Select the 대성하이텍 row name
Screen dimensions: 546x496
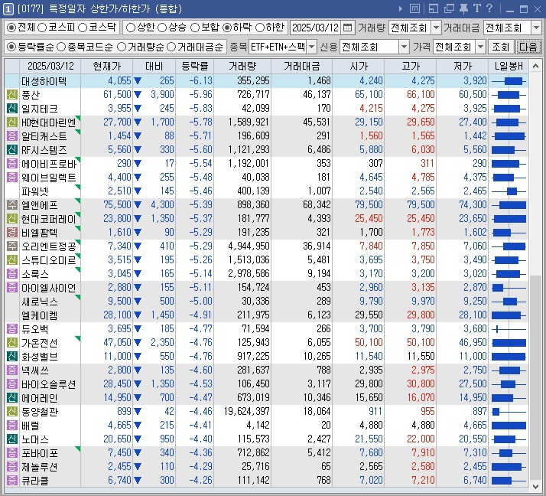tap(44, 81)
